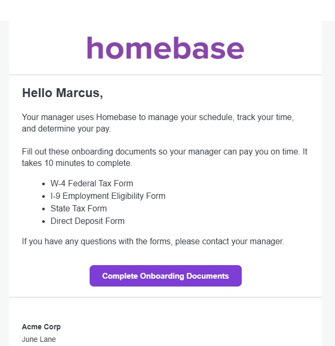Click the "Your manager uses Homebase" paragraph
Image resolution: width=335 pixels, height=346 pixels.
coord(158,123)
